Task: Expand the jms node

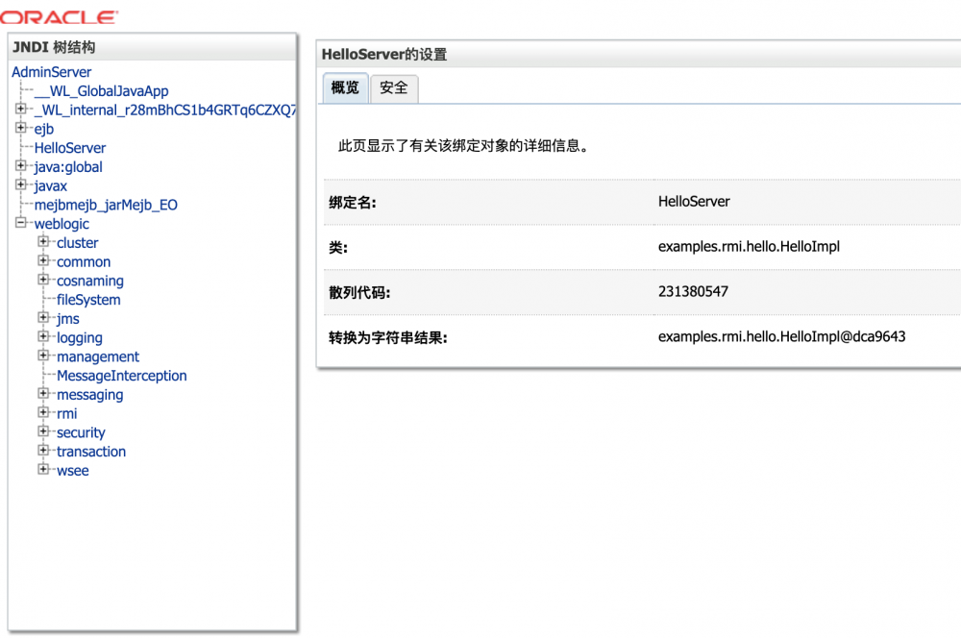Action: 43,318
